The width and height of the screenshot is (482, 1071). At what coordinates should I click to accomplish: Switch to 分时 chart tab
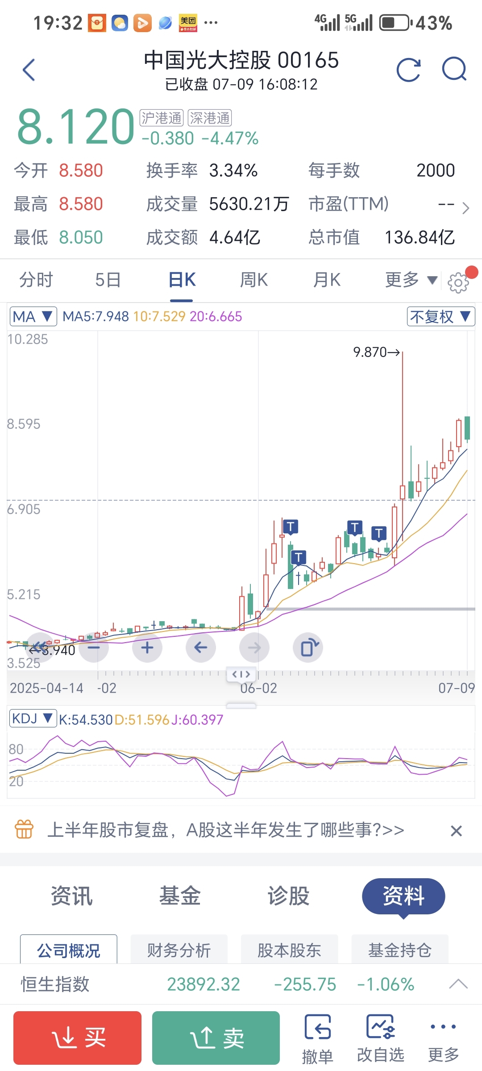(x=36, y=280)
